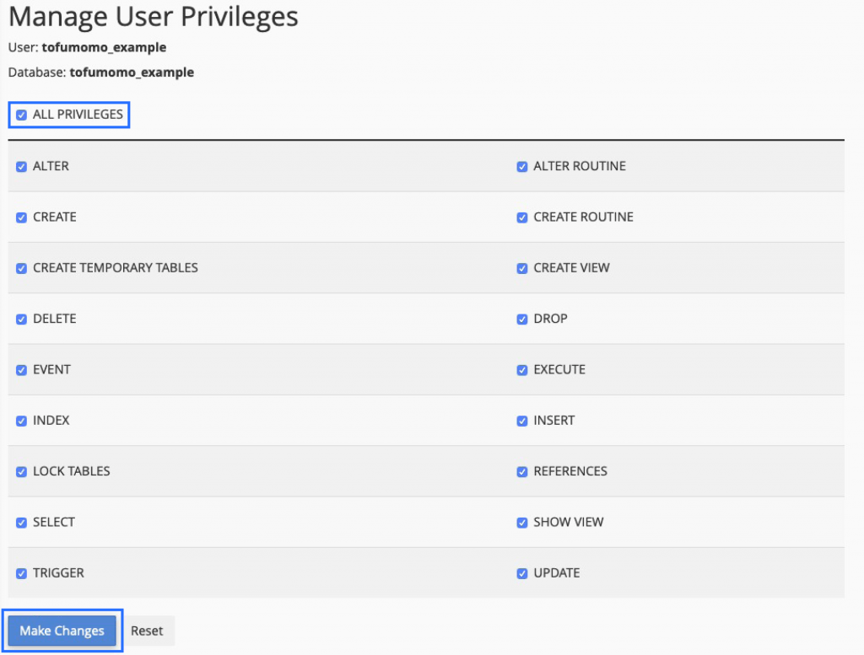Enable the ALL PRIVILEGES checkbox

coord(21,114)
